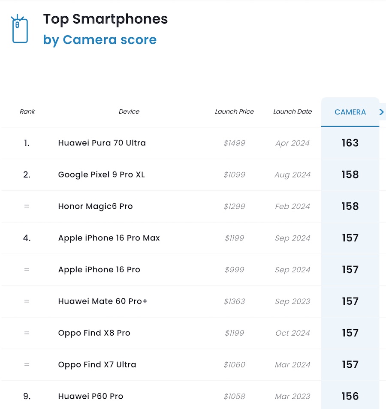Screen dimensions: 386x409
Task: Click the Device column header
Action: pos(129,112)
